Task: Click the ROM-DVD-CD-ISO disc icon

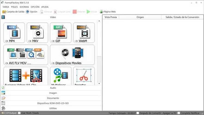Action: (x=3, y=103)
